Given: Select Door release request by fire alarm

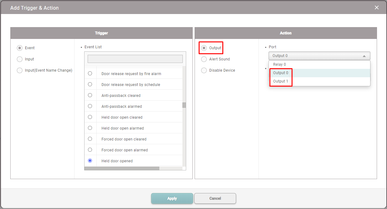Looking at the screenshot, I should pyautogui.click(x=90, y=74).
